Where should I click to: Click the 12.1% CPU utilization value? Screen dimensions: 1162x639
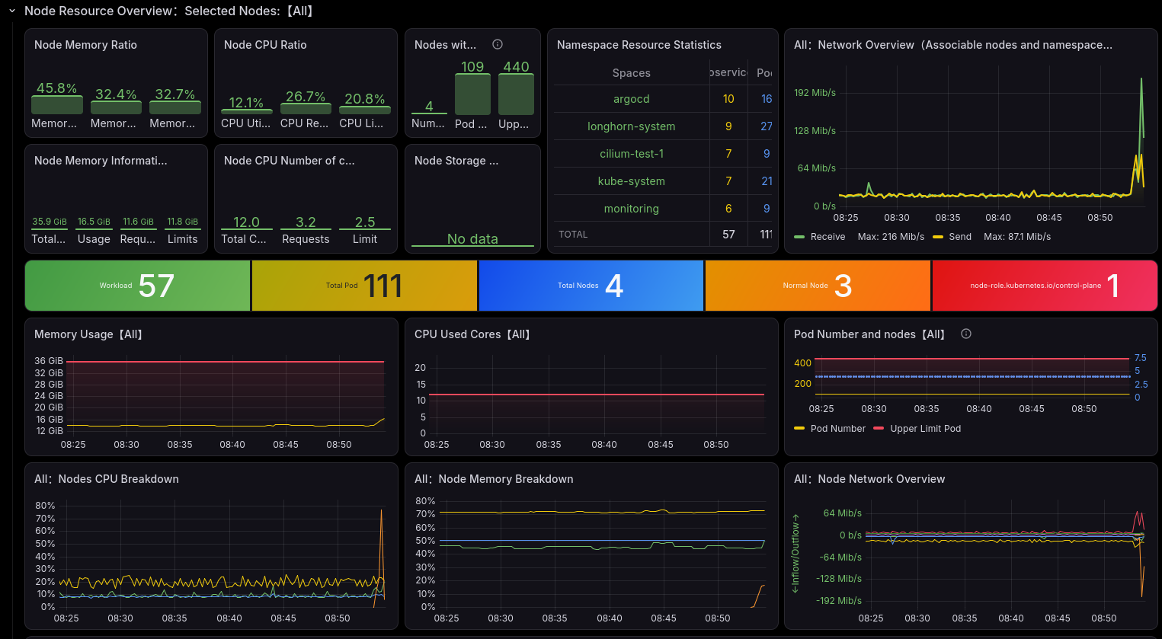(x=246, y=103)
